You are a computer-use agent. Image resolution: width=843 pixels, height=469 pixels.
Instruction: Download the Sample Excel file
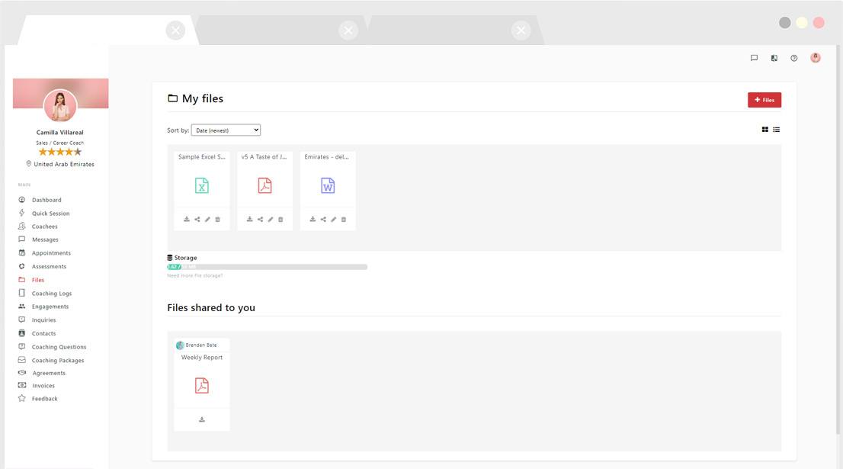point(187,220)
